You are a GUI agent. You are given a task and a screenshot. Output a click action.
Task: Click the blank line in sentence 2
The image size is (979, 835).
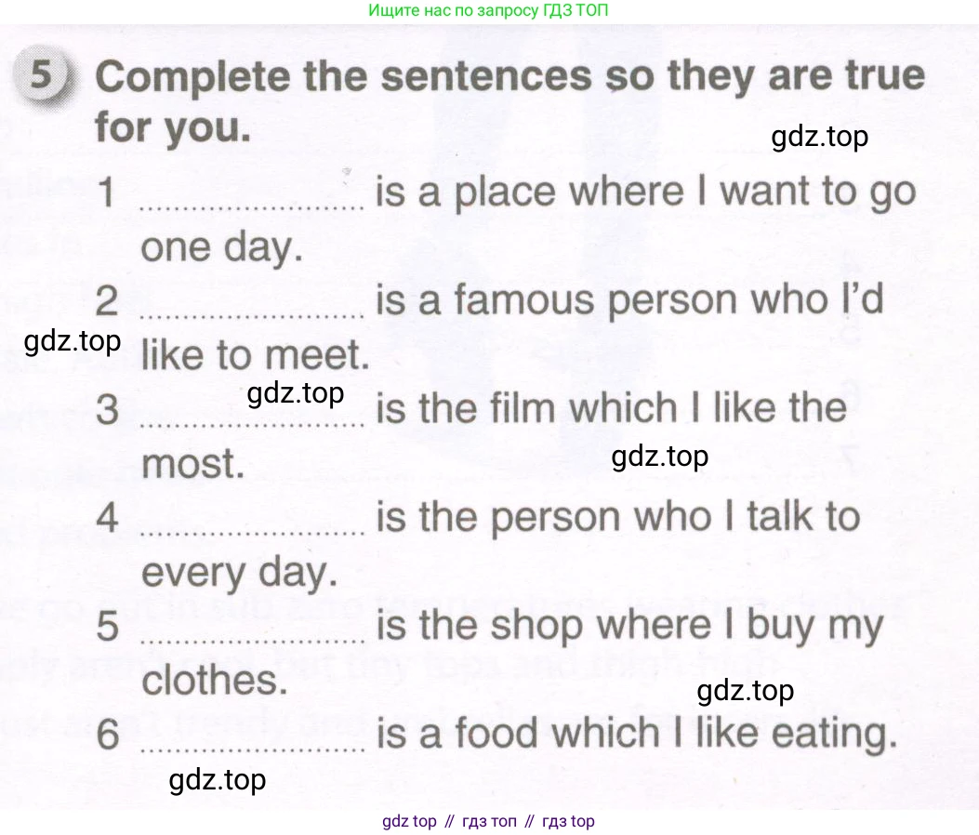252,315
